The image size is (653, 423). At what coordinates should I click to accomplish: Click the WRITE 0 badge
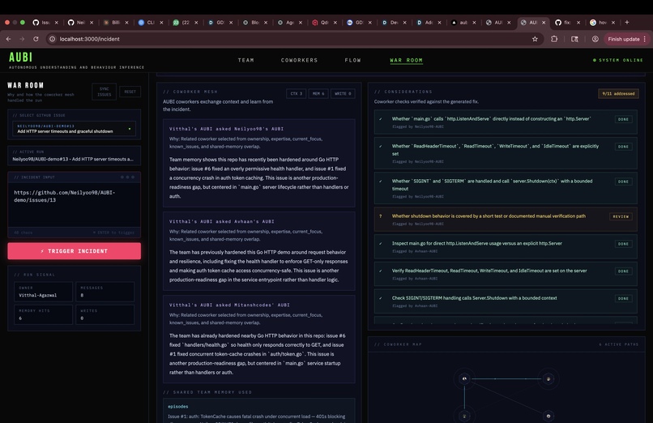tap(344, 94)
